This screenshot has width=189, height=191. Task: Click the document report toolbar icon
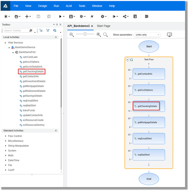coord(135,16)
